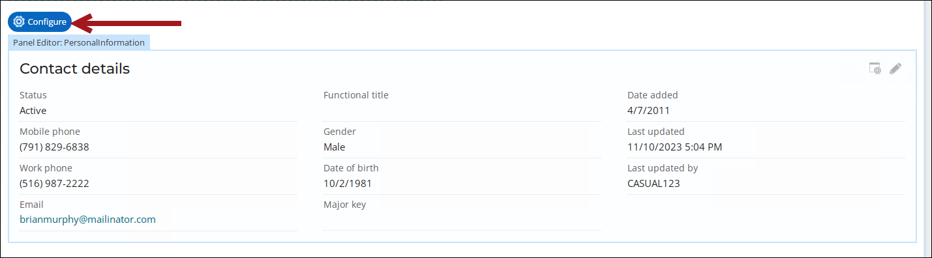Click the last updated timestamp 11/10/2023 5:04 PM

[674, 147]
